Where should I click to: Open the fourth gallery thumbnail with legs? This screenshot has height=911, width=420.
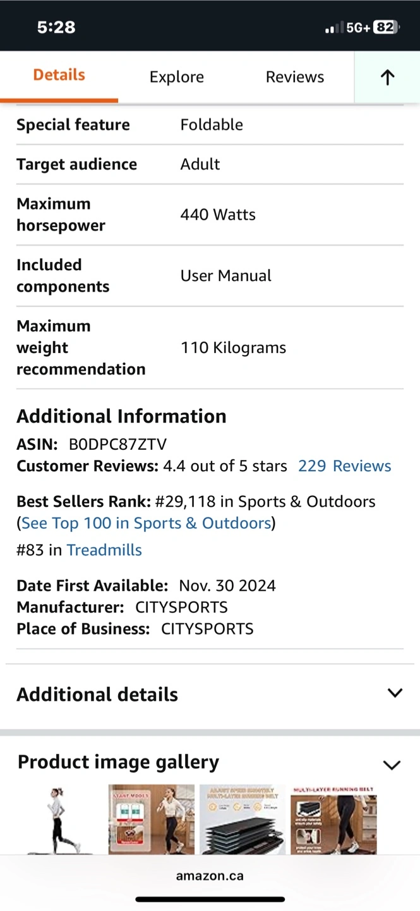(x=333, y=820)
